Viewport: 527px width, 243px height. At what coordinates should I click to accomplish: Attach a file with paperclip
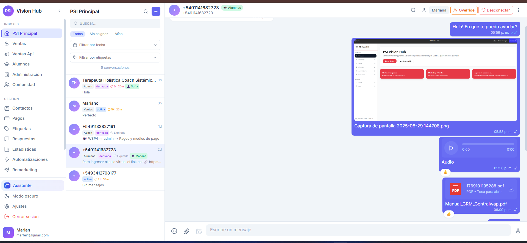coord(186,231)
